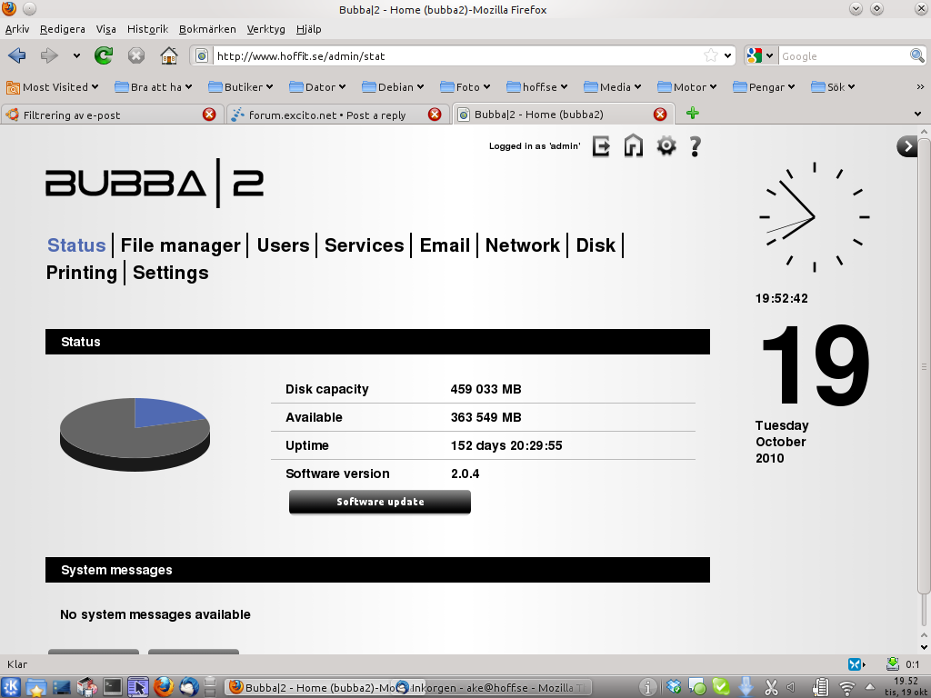The height and width of the screenshot is (698, 931).
Task: Open Bubba settings gear icon
Action: pos(666,145)
